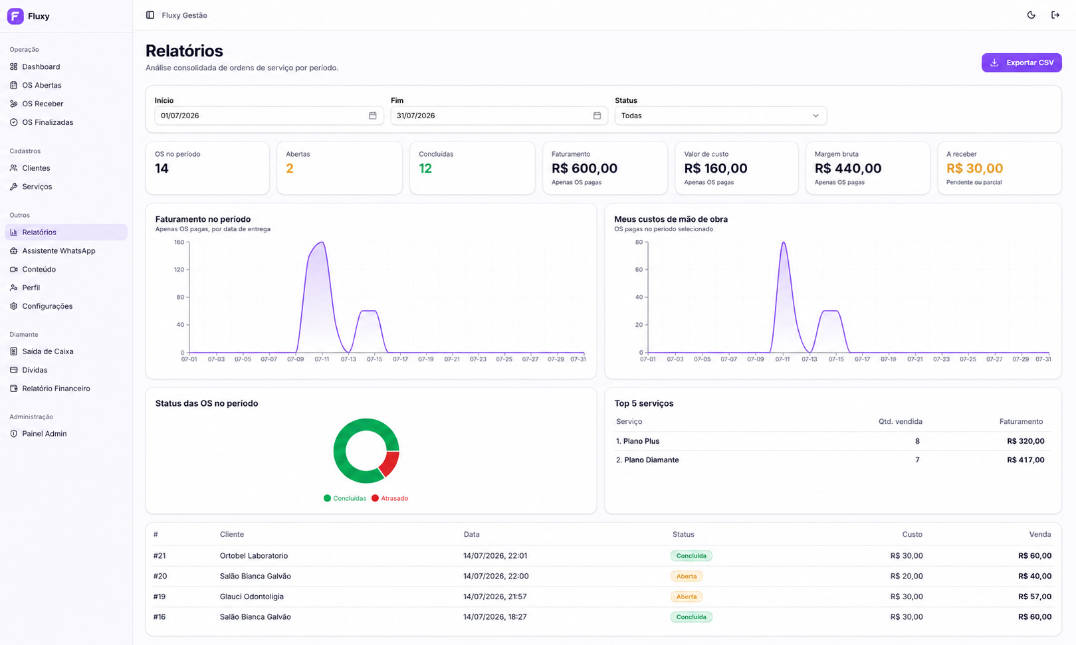The image size is (1076, 645).
Task: Click the Concluída status badge for order #16
Action: point(691,617)
